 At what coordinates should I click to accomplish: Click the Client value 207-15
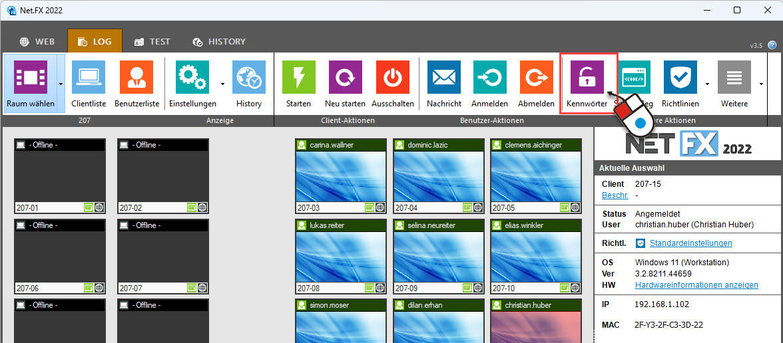[649, 184]
